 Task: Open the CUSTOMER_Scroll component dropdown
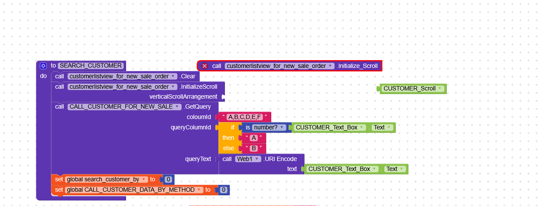click(x=414, y=89)
